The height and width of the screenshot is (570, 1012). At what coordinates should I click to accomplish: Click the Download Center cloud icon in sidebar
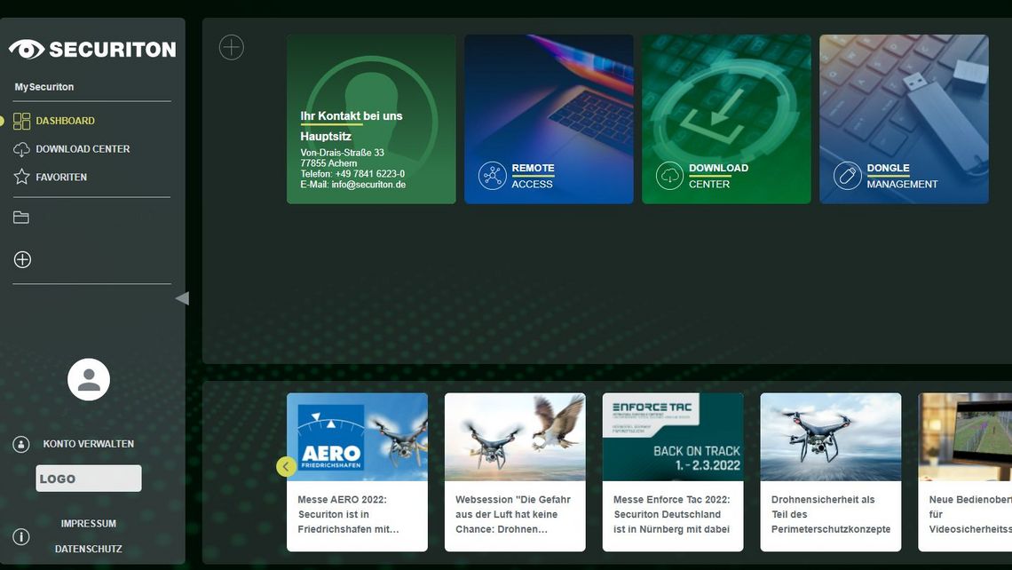pos(21,149)
